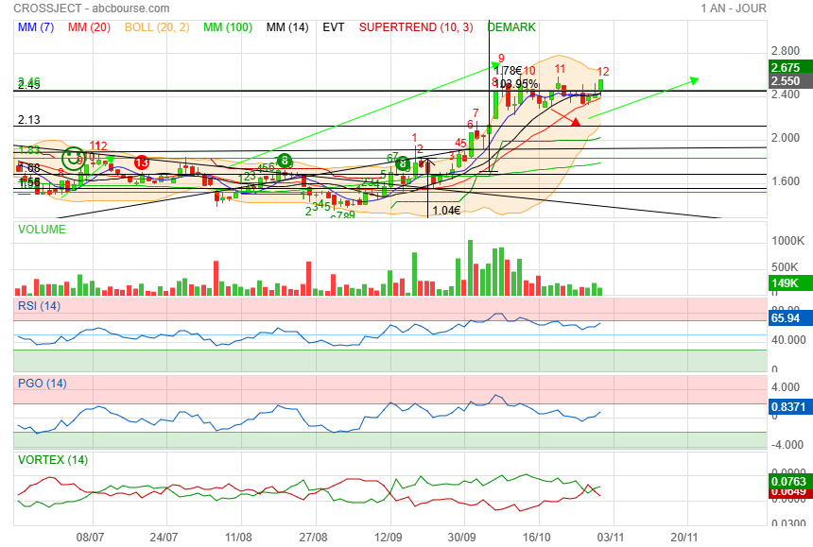Click the green smiley face marker
This screenshot has height=547, width=813.
pyautogui.click(x=74, y=158)
